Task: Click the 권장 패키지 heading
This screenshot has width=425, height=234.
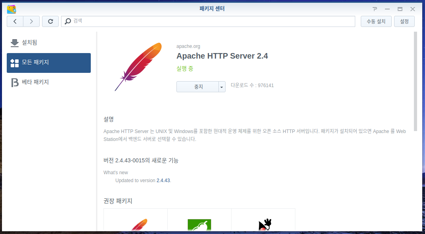Action: (x=118, y=201)
